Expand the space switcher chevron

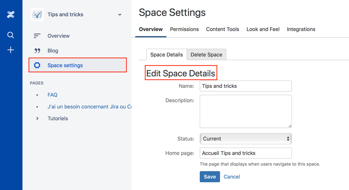(x=120, y=15)
